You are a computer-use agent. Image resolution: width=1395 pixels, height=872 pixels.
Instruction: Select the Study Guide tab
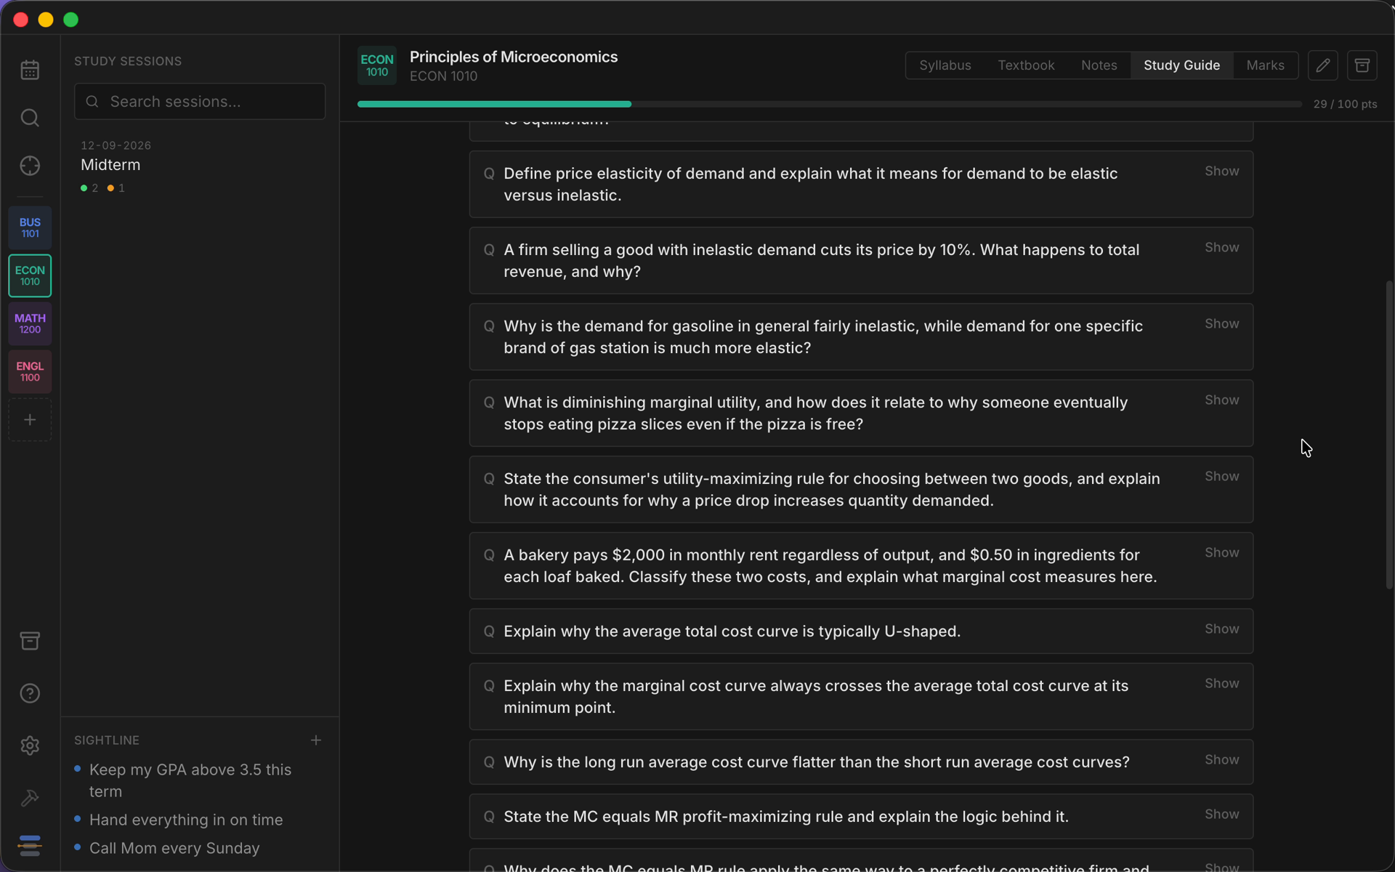1181,65
